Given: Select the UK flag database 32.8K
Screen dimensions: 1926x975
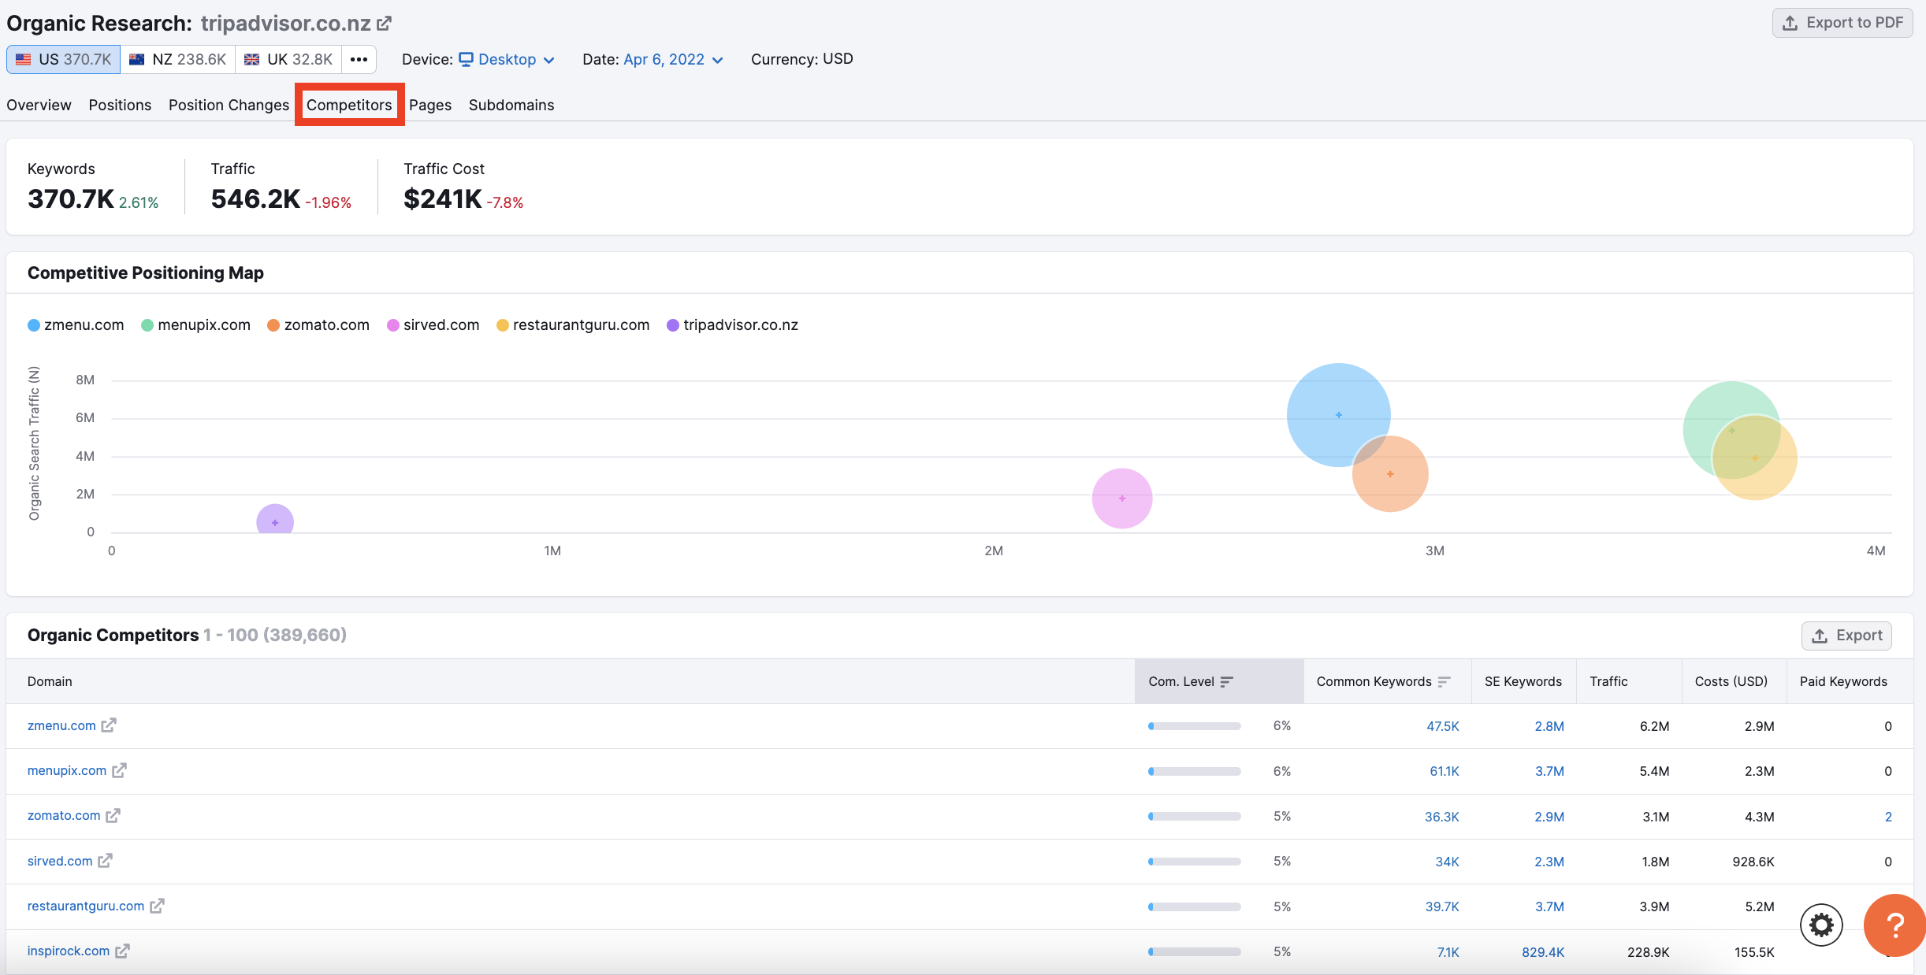Looking at the screenshot, I should coord(288,59).
